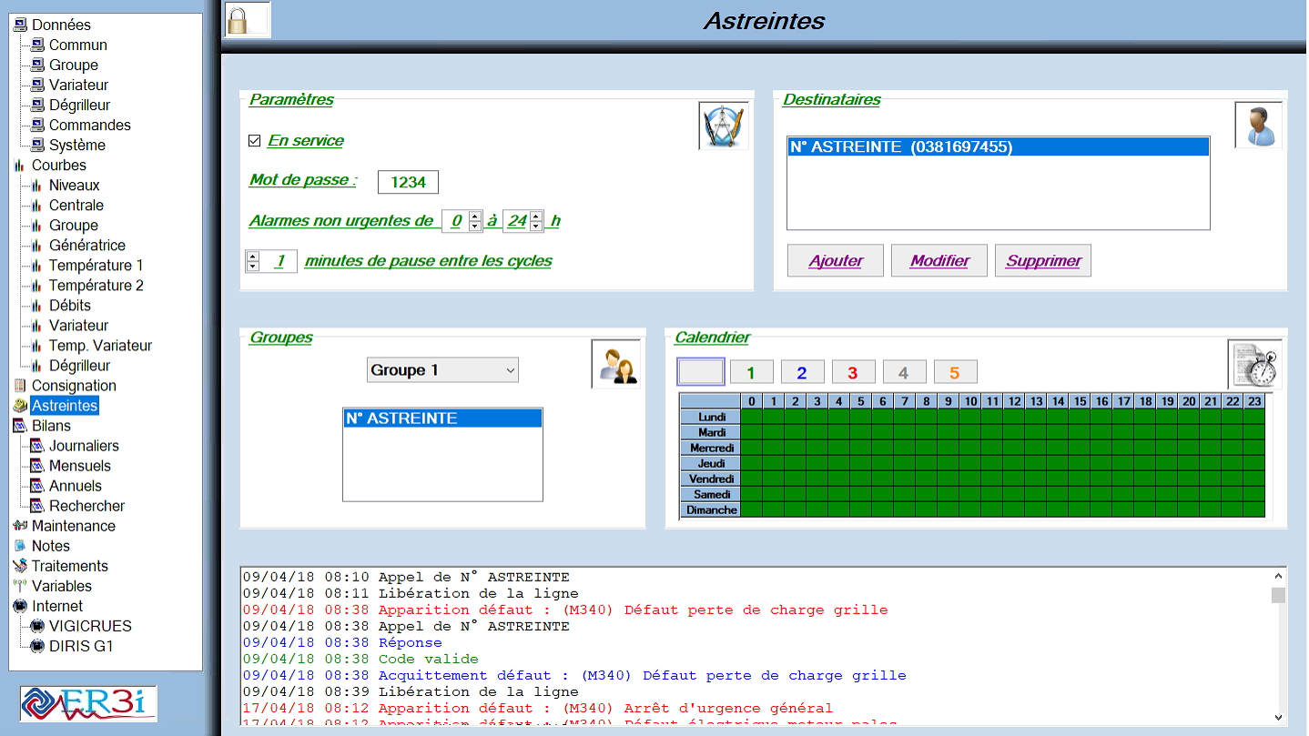This screenshot has height=736, width=1309.
Task: Open the Calendrier stopwatch document icon
Action: [1256, 364]
